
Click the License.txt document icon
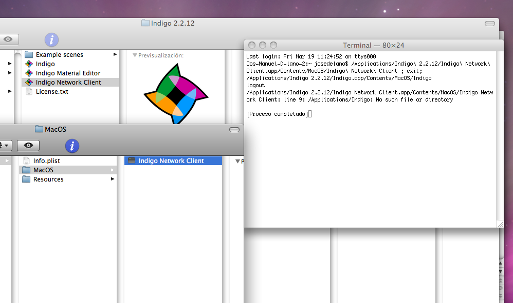pos(29,92)
